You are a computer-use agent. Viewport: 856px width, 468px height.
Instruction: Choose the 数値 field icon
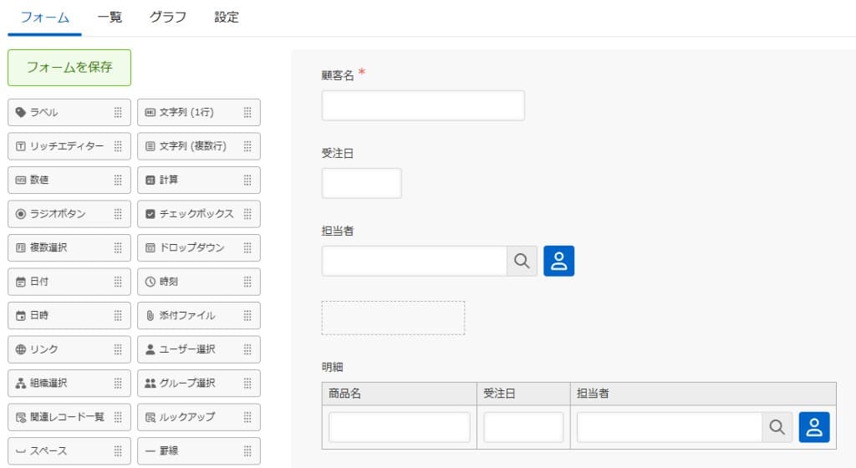(x=21, y=180)
